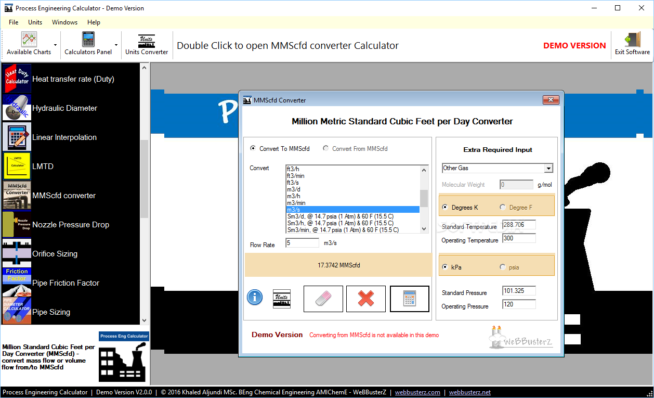
Task: Click sidebar scroll down arrow
Action: click(145, 320)
